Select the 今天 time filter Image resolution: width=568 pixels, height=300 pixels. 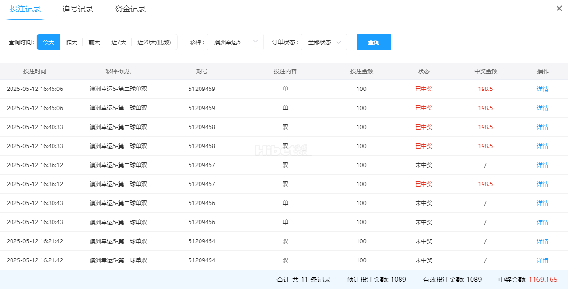tap(48, 42)
